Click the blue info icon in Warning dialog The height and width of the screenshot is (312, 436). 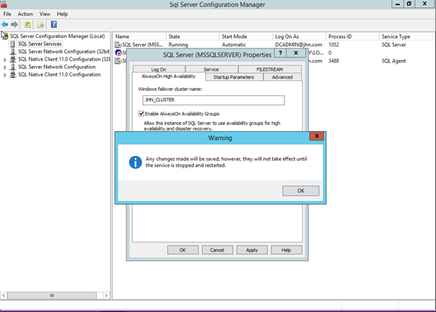pyautogui.click(x=135, y=162)
